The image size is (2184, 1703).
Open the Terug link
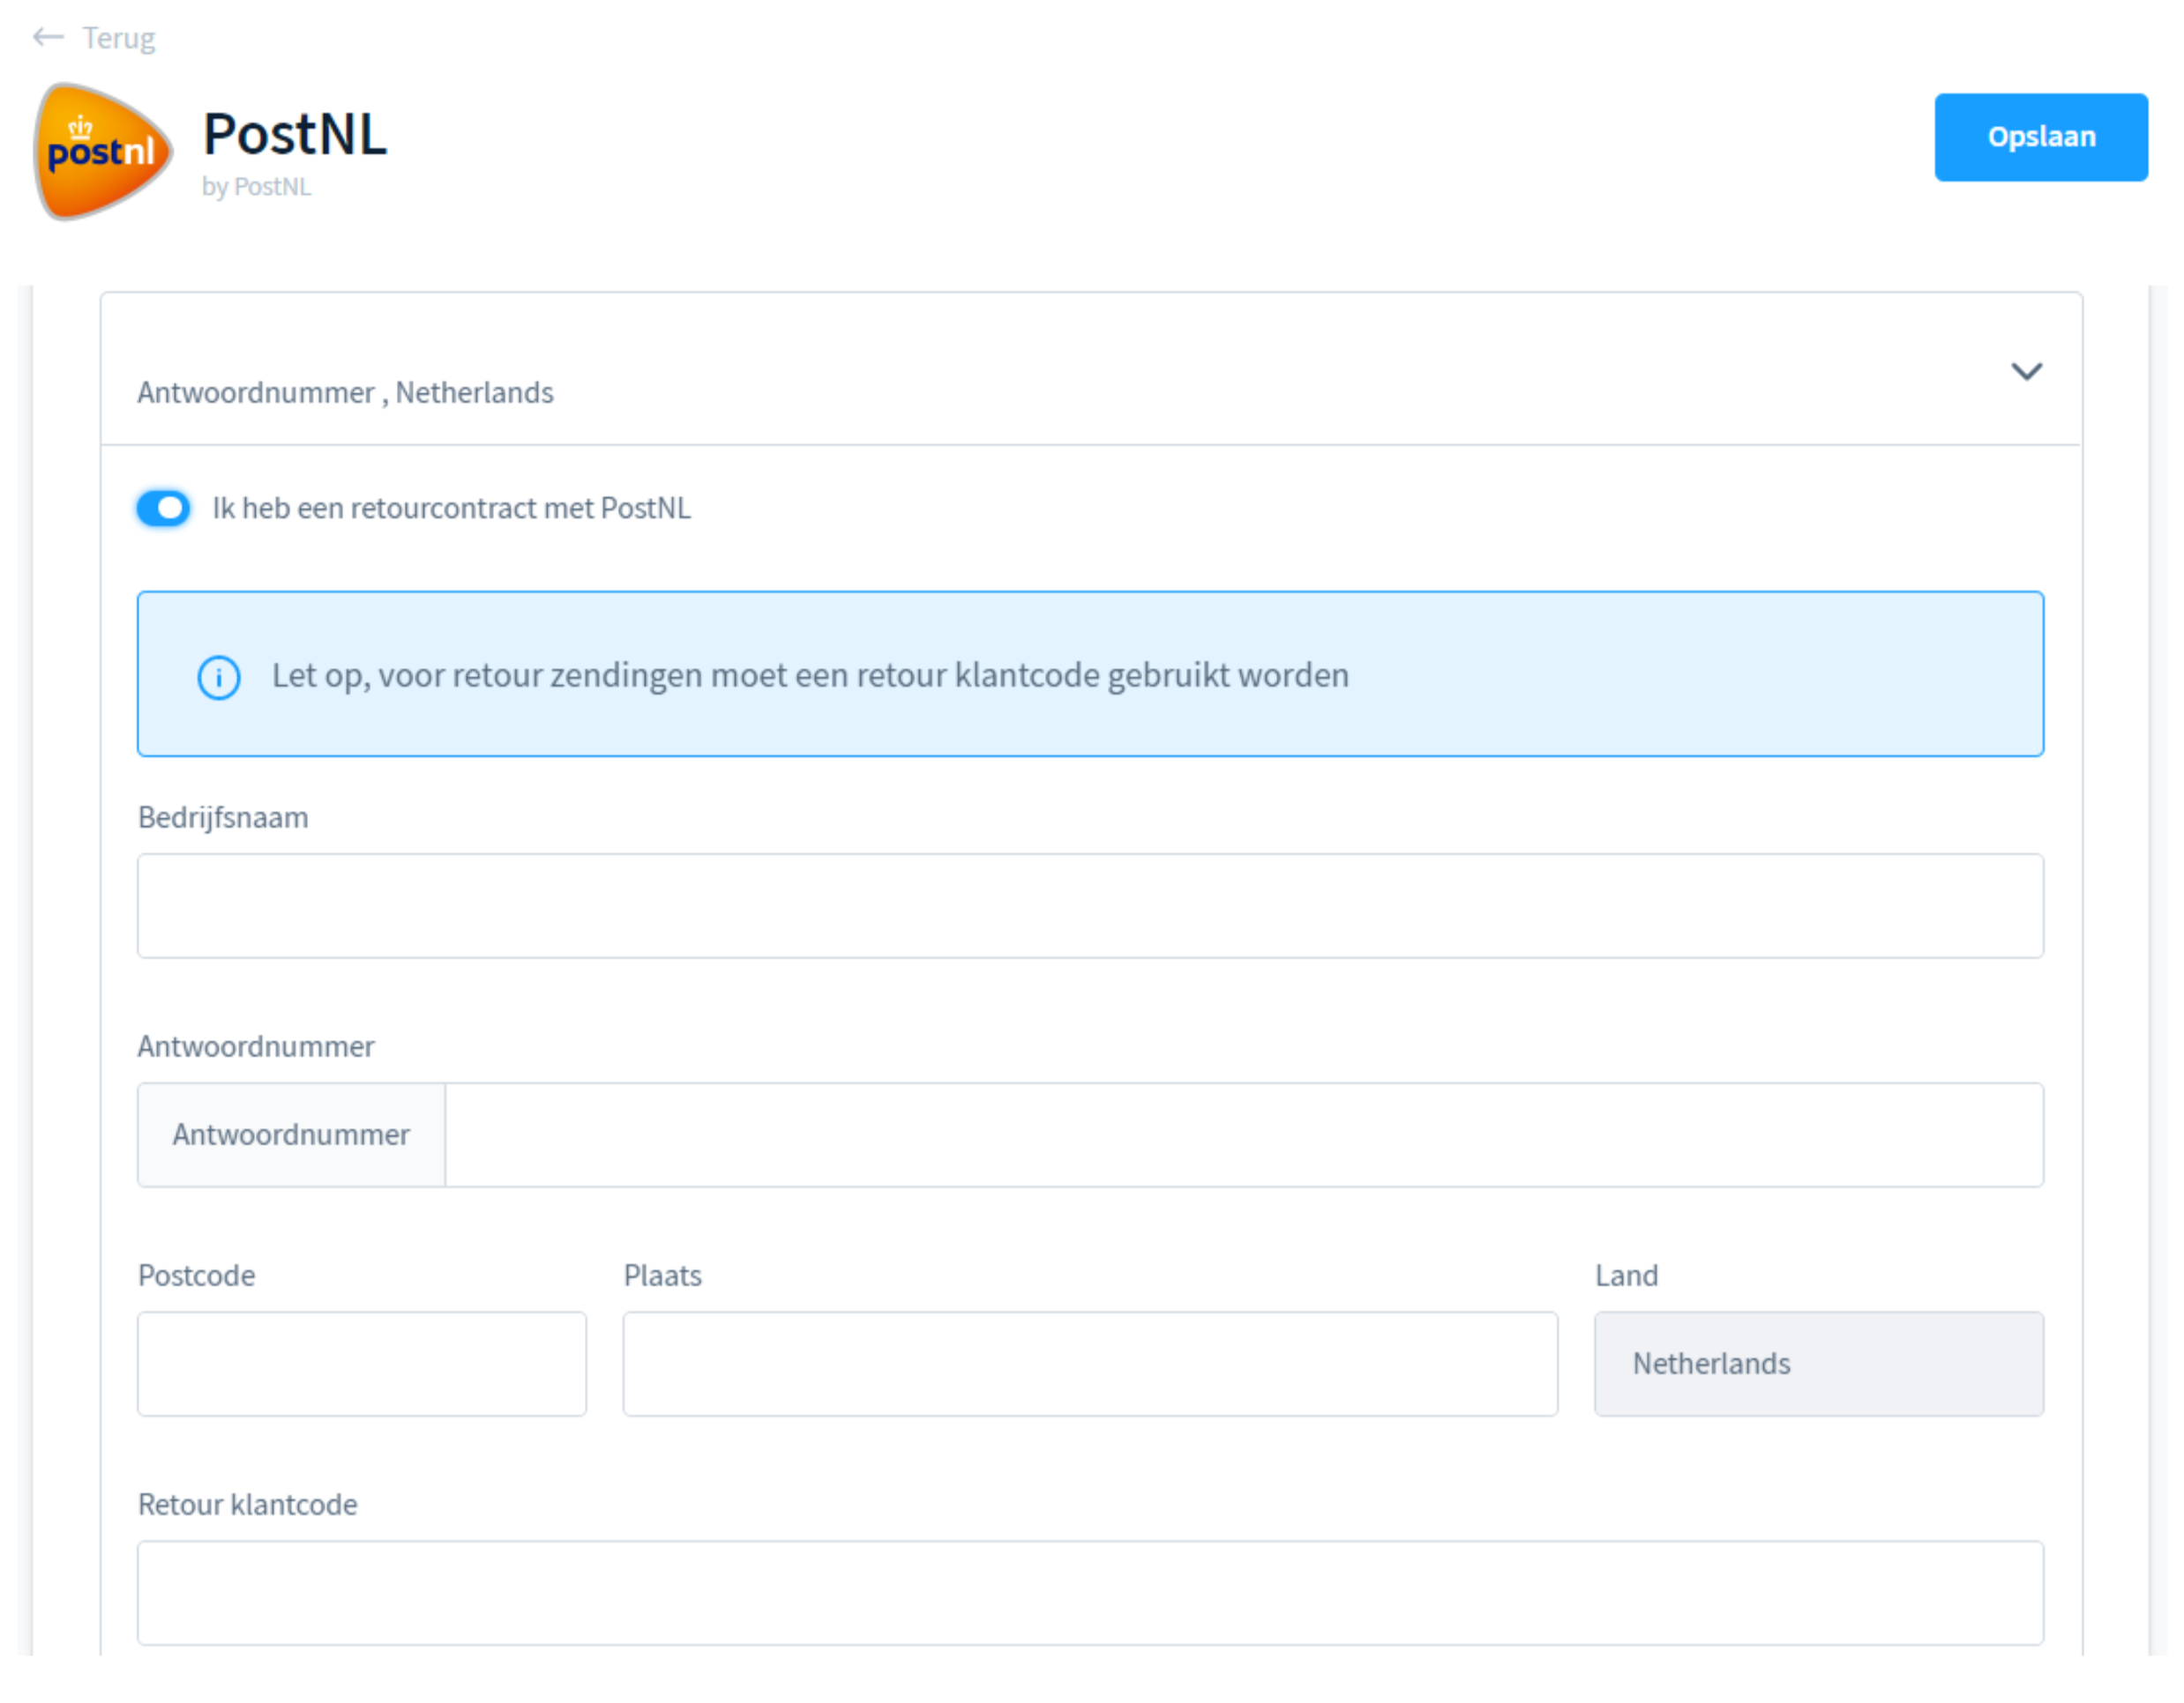(x=118, y=38)
